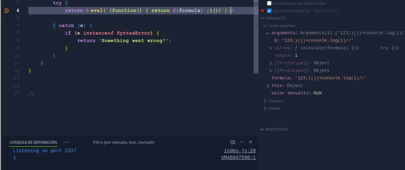
Task: Click the red breakpoint dot beside calculatorHelper.js
Action: (x=263, y=11)
